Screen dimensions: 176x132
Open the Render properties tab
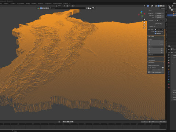169,52
